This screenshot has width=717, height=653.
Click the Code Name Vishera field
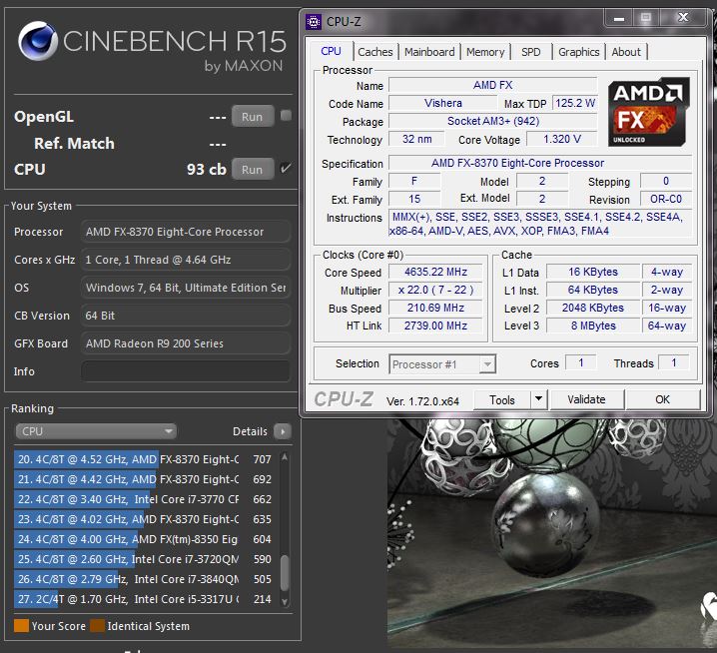point(442,103)
